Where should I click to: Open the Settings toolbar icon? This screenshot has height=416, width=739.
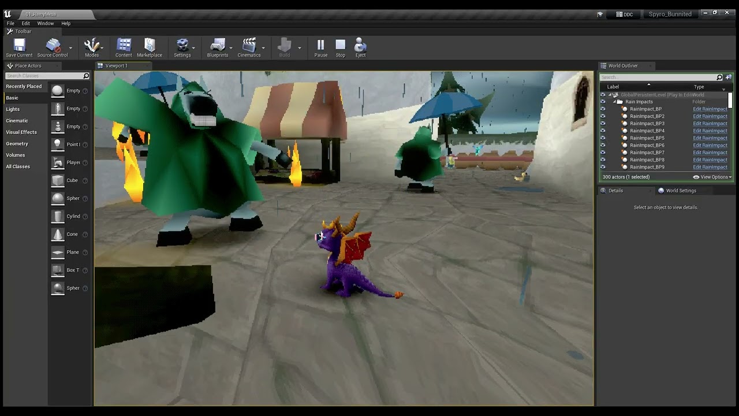click(x=182, y=47)
